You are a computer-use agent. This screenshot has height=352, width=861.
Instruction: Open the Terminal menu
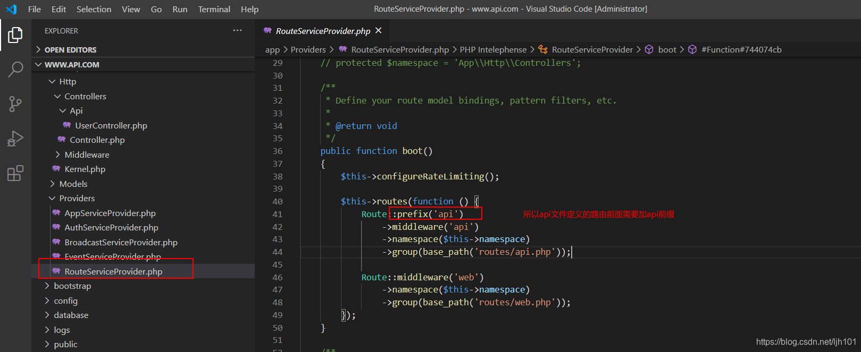point(214,9)
